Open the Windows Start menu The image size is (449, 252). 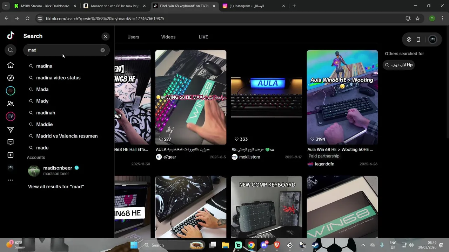click(x=134, y=245)
